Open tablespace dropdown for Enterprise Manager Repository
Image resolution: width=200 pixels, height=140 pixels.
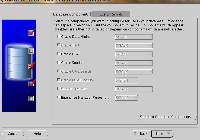(x=126, y=98)
